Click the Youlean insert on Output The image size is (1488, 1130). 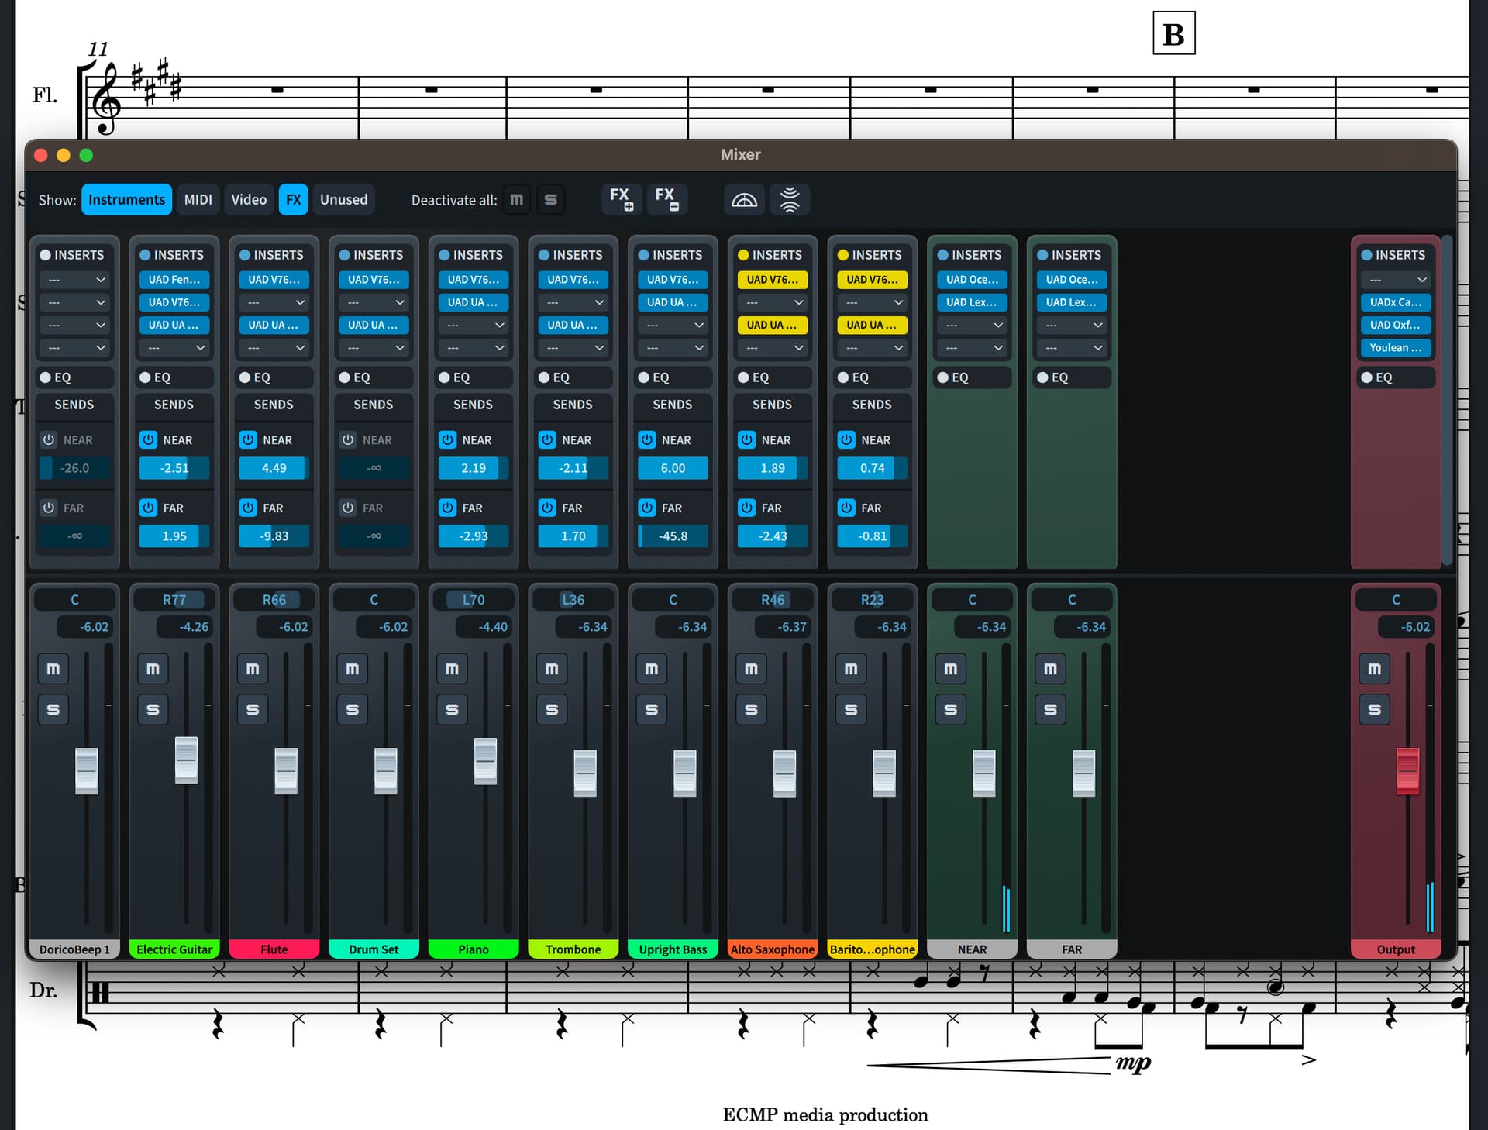point(1396,348)
